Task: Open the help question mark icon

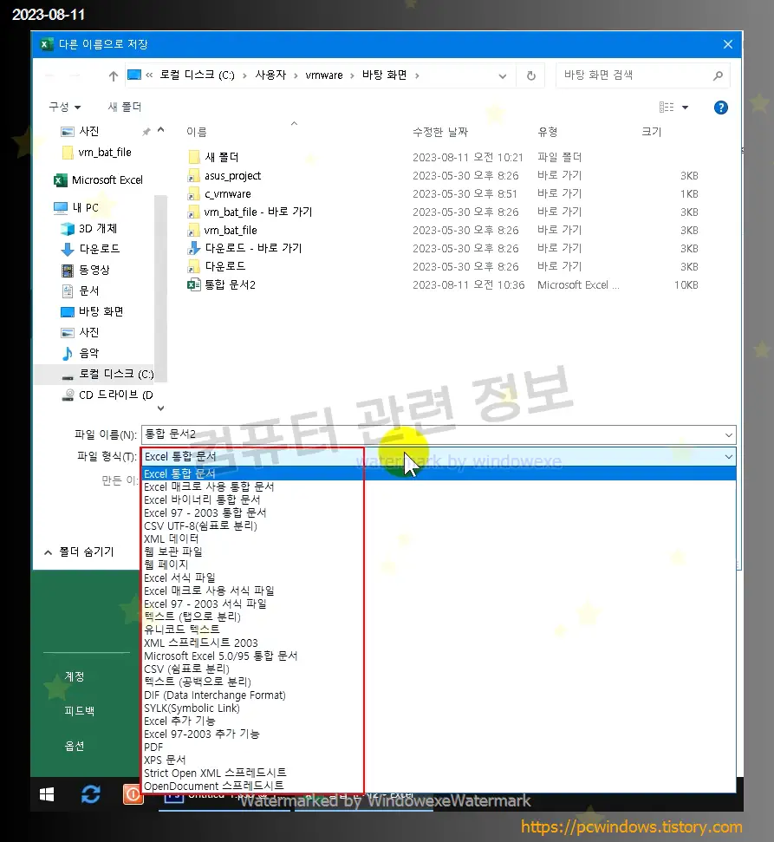Action: 721,108
